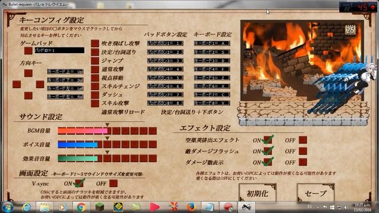This screenshot has width=379, height=213.
Task: Select パッドボタン5 field
Action: click(x=165, y=78)
